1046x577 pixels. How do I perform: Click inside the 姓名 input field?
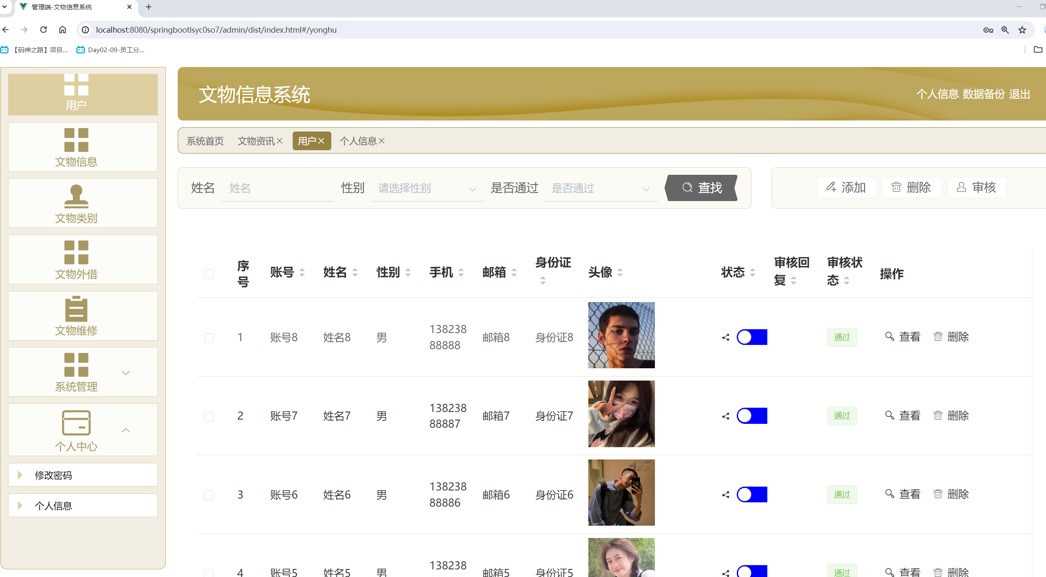point(278,188)
